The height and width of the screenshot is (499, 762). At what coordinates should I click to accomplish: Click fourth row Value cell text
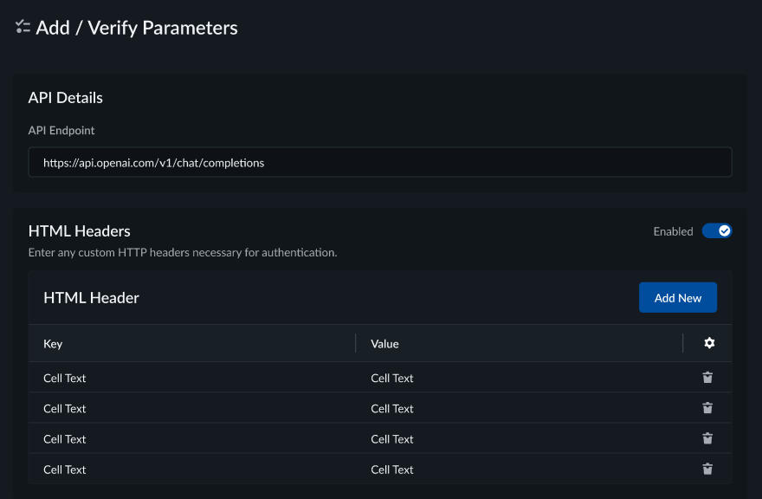[392, 469]
